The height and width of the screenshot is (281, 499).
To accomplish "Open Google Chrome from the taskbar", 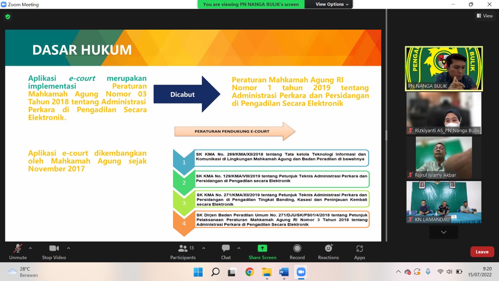I will coord(249,272).
